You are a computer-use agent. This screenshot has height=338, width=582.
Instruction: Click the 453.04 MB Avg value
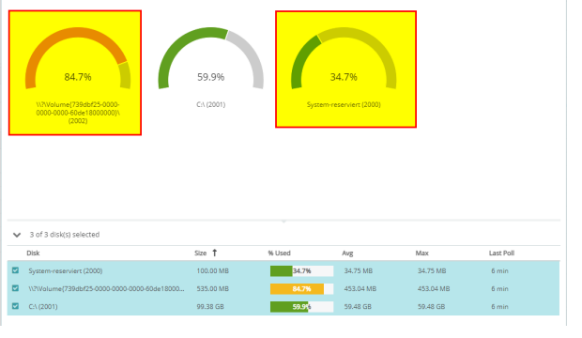click(x=360, y=288)
